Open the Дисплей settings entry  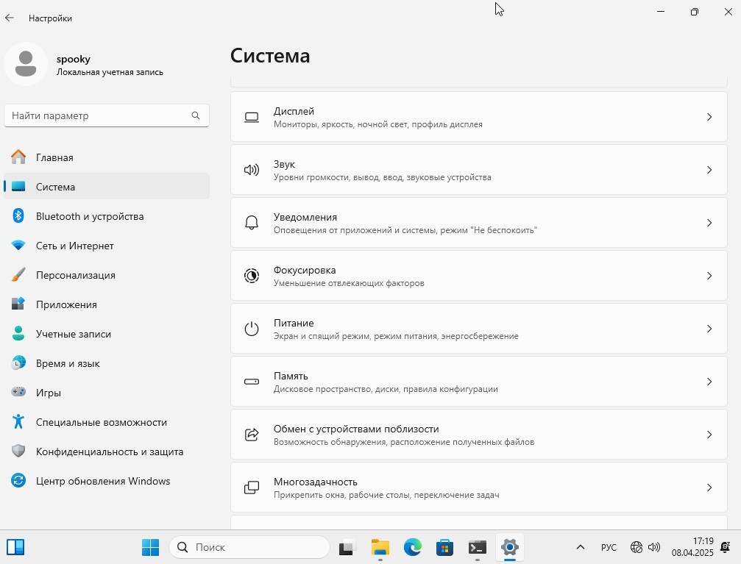point(479,117)
